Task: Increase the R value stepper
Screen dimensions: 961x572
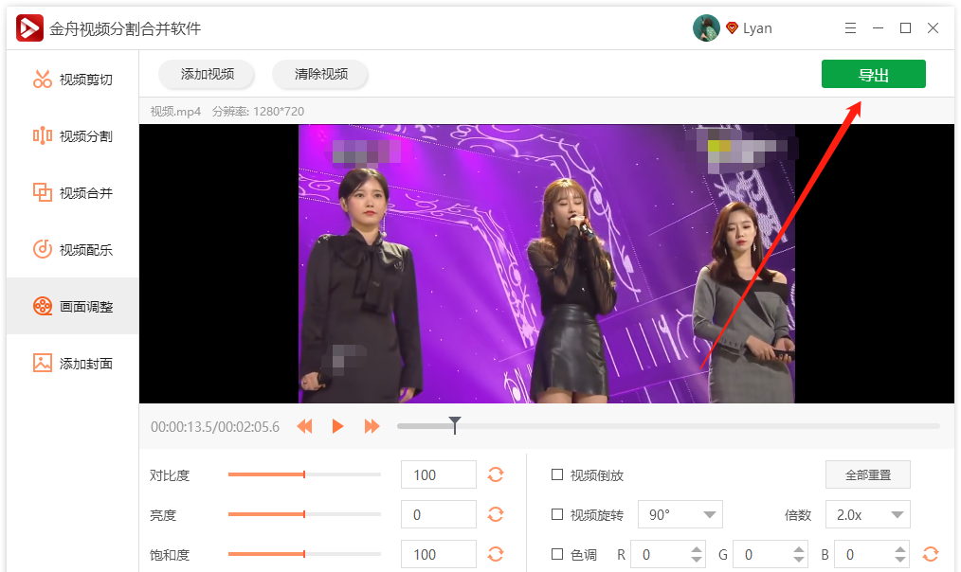Action: coord(697,549)
